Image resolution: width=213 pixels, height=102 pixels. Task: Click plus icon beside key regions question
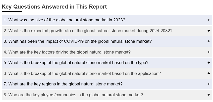point(209,84)
